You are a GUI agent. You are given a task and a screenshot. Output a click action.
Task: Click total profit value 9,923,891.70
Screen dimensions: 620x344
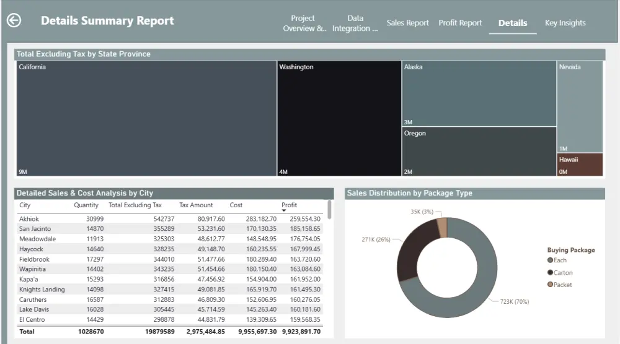301,332
